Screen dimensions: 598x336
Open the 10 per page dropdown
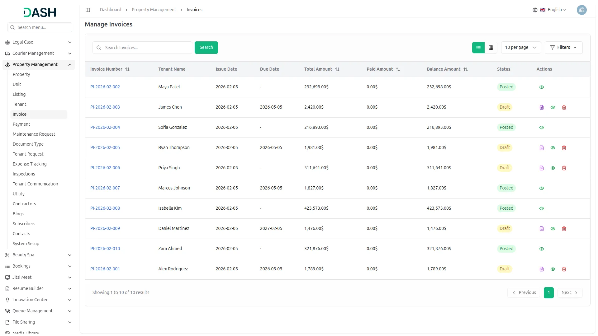click(520, 48)
